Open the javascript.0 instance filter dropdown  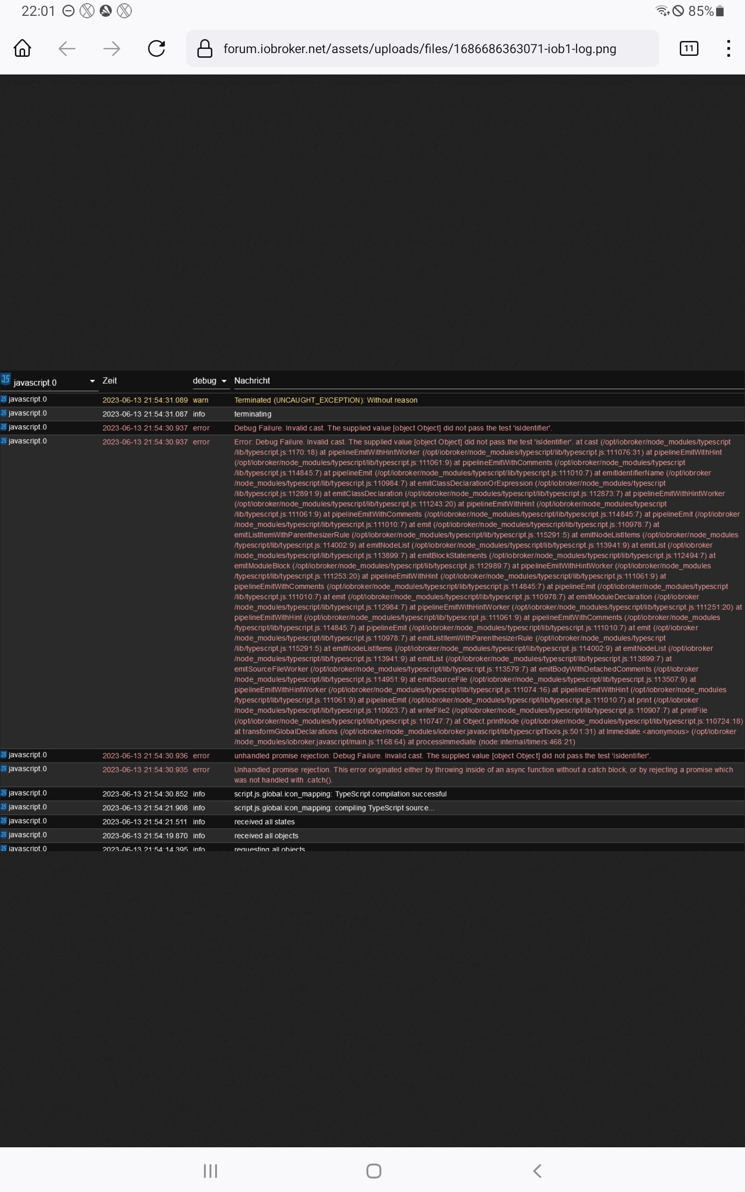(x=49, y=382)
